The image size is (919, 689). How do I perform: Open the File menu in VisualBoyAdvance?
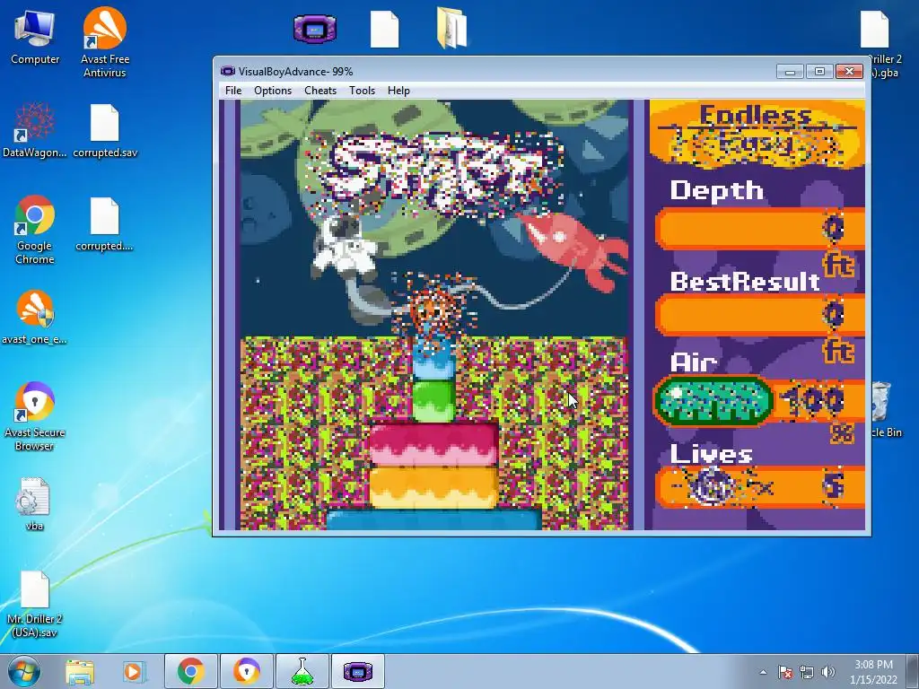pyautogui.click(x=233, y=91)
